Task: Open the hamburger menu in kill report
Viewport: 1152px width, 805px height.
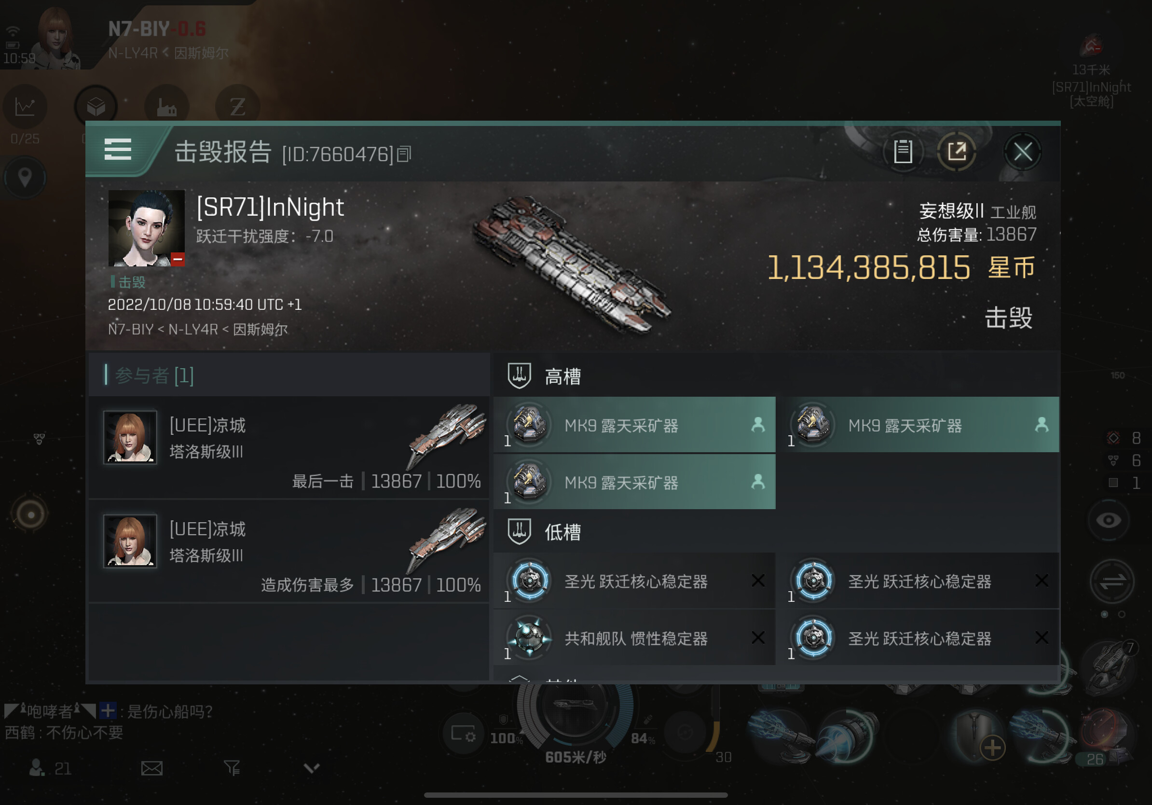Action: [x=117, y=150]
